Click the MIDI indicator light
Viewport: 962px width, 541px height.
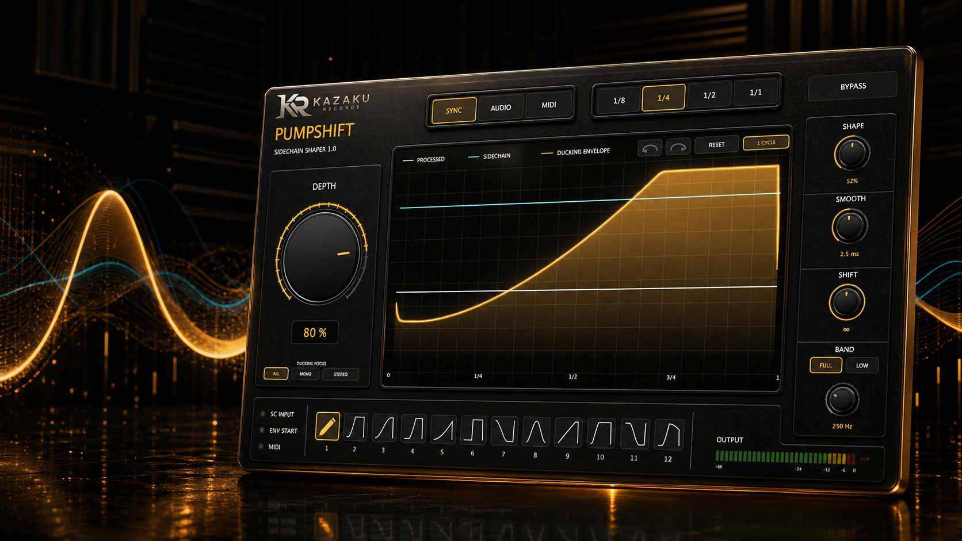[261, 447]
